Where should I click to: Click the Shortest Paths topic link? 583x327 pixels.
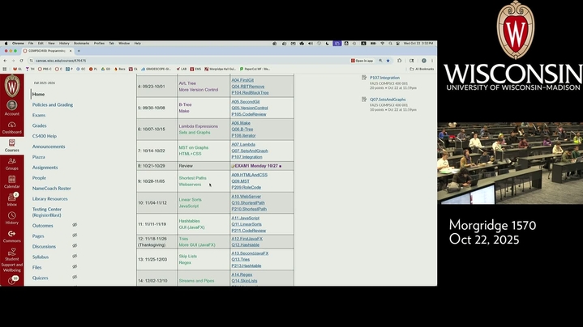point(192,177)
